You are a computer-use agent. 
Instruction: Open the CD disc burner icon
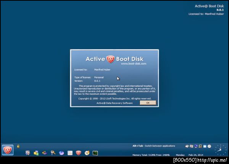pyautogui.click(x=87, y=153)
